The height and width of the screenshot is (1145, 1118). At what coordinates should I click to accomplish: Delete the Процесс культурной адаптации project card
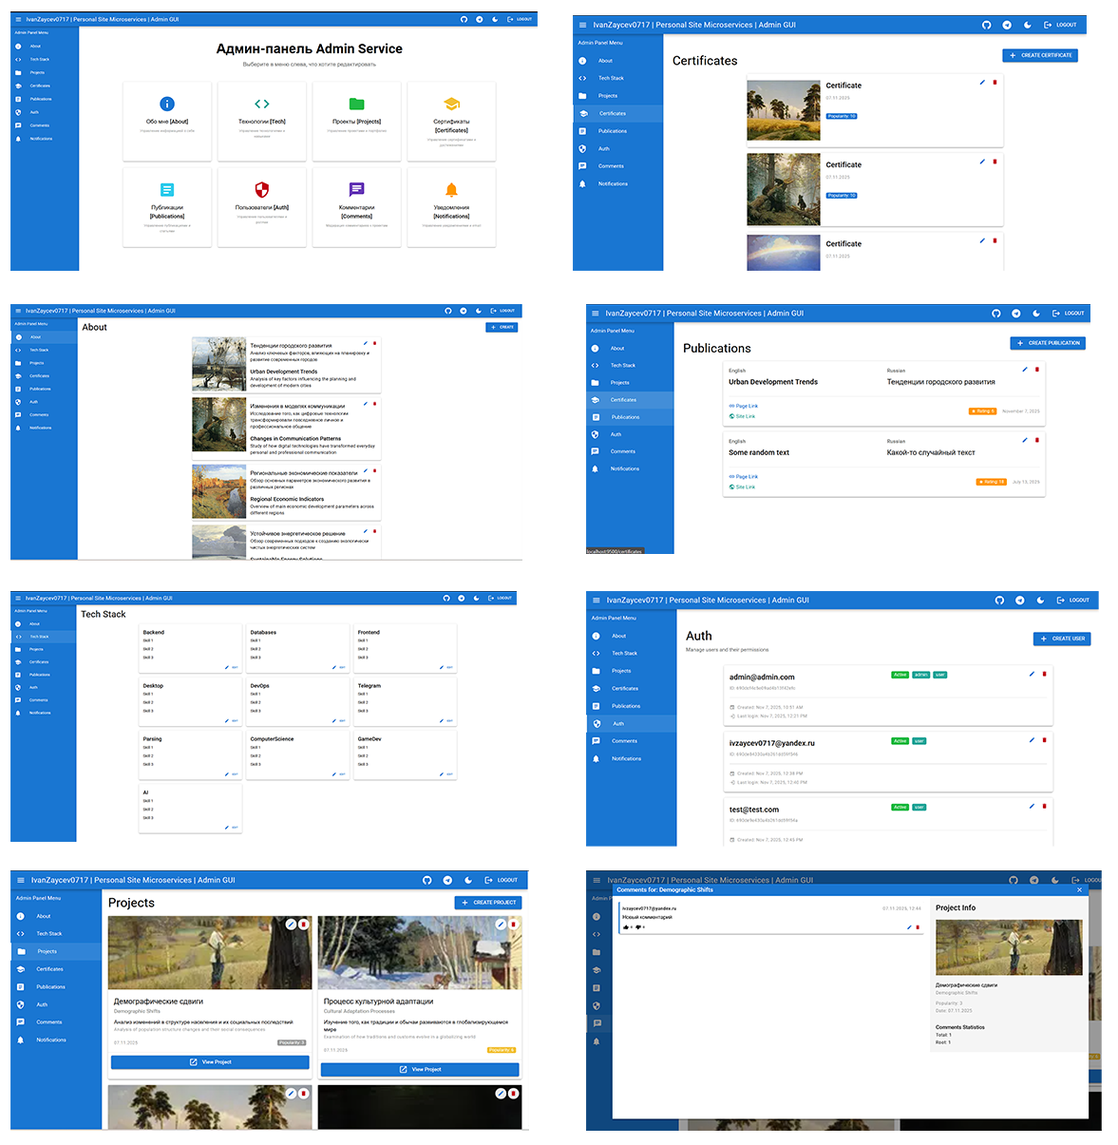pyautogui.click(x=513, y=924)
